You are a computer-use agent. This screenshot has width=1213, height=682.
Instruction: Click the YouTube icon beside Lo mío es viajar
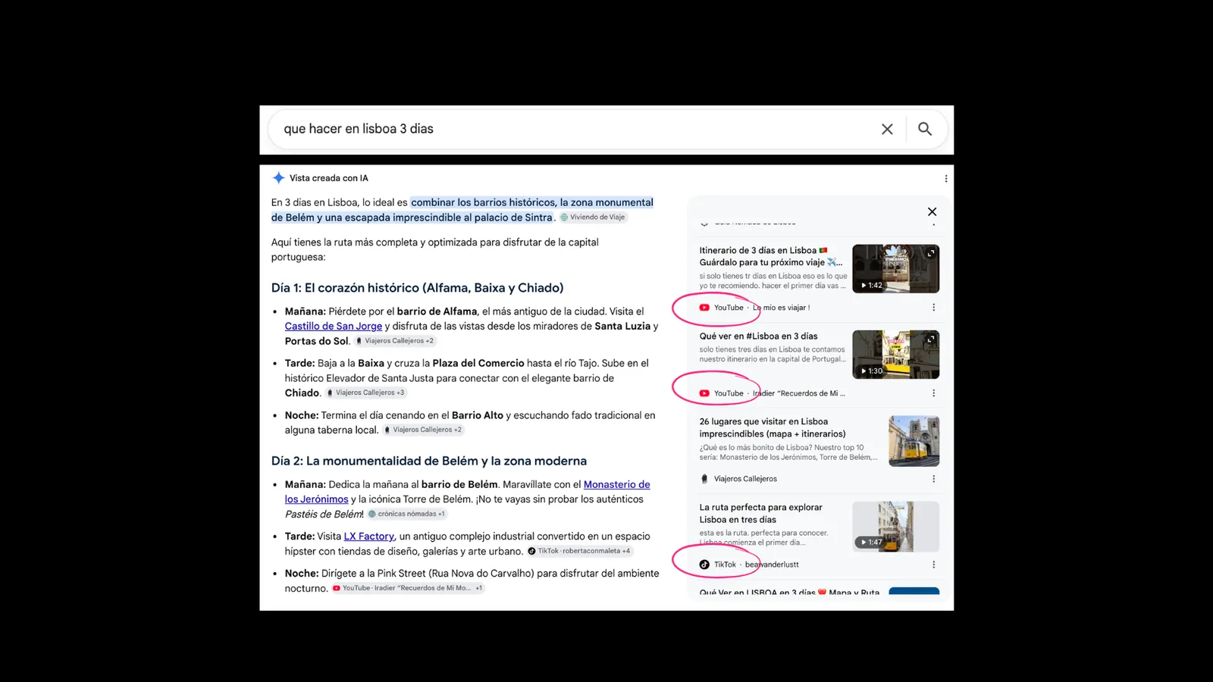click(x=704, y=308)
